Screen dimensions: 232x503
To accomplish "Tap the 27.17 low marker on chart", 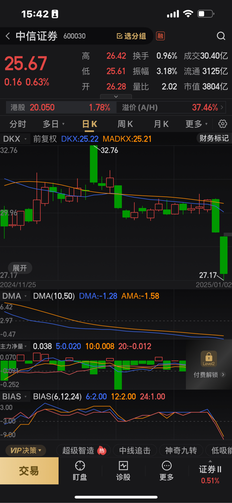I will coord(208,275).
